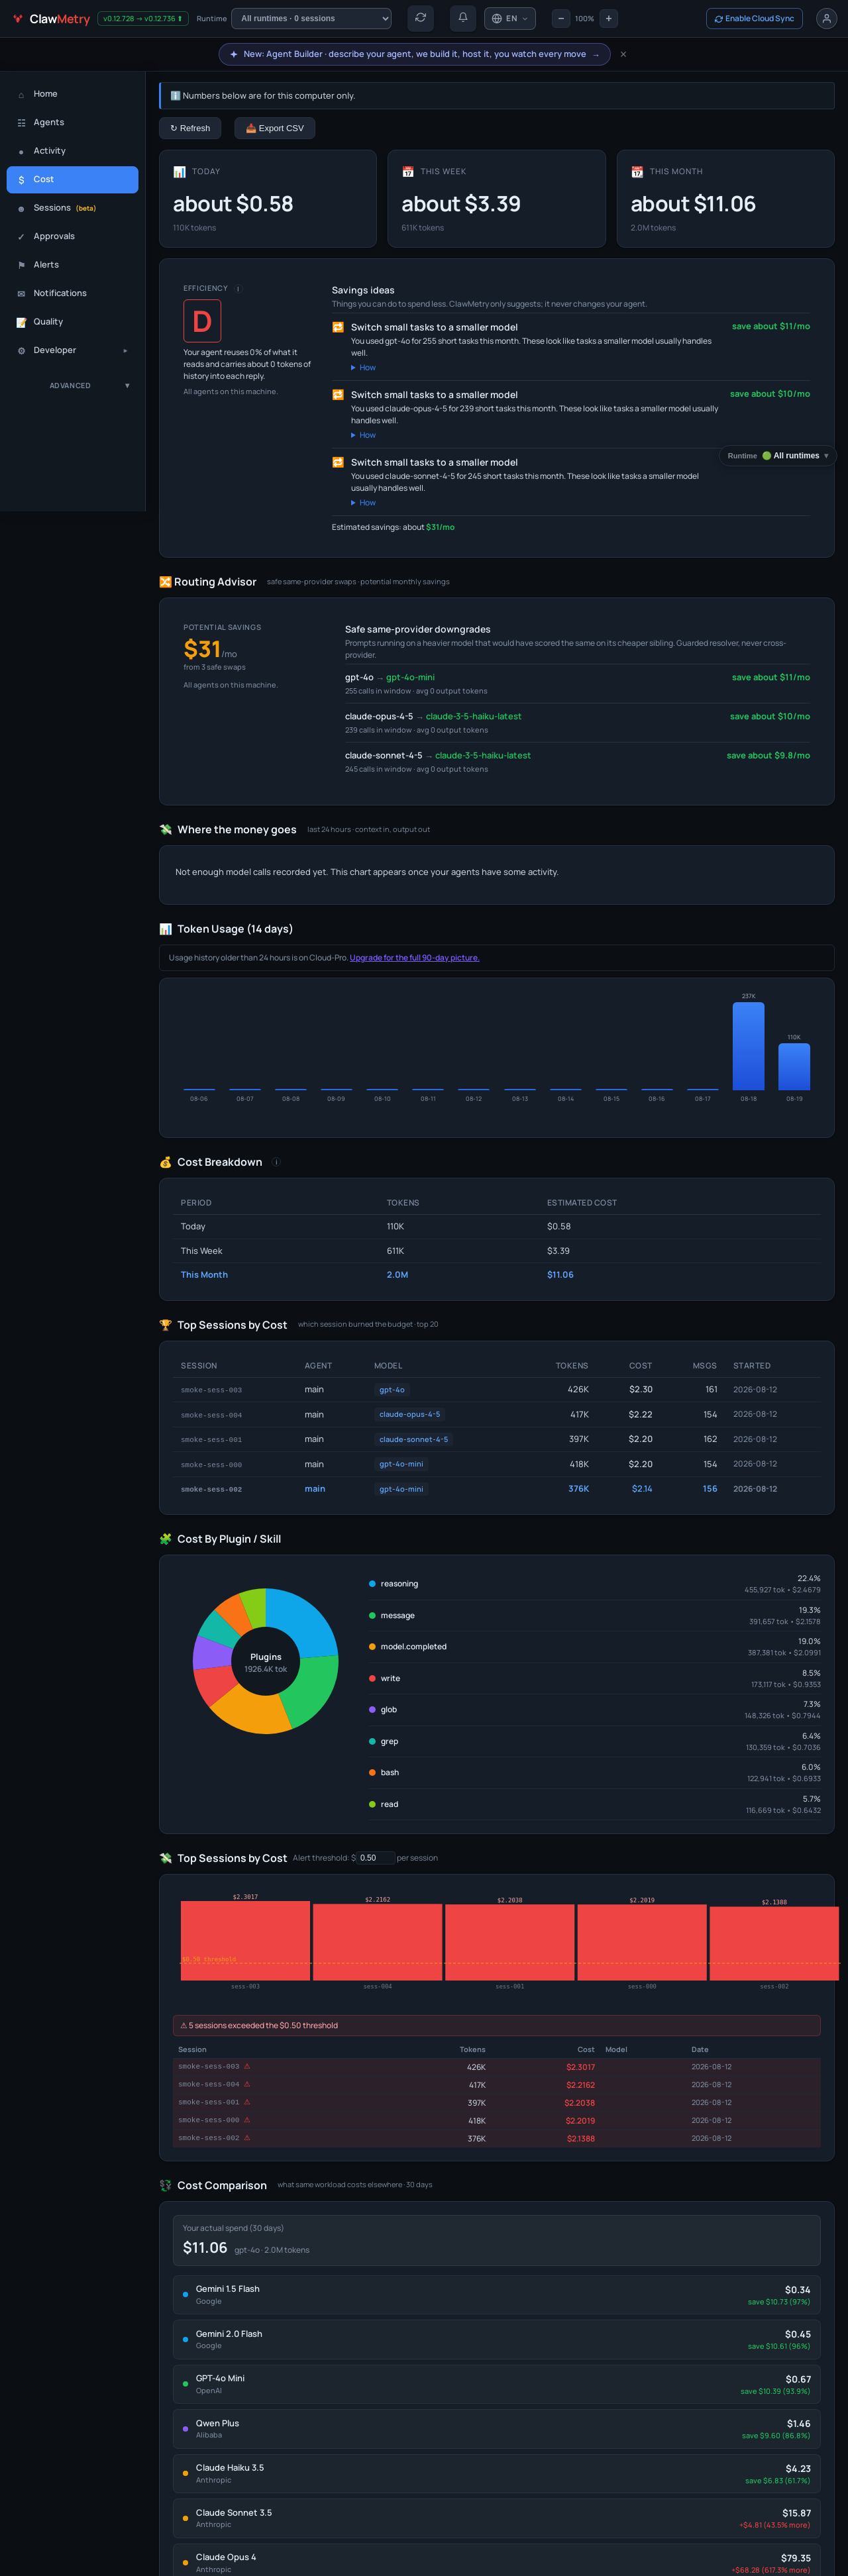Click 'save about $9.8/mo' for claude-sonnet-4-5
848x2576 pixels.
coord(768,756)
